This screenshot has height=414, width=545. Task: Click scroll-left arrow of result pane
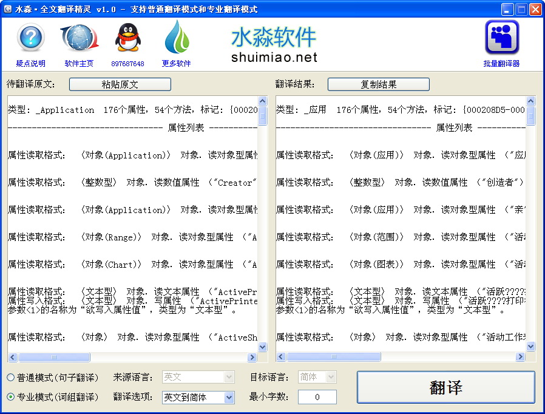coord(281,357)
